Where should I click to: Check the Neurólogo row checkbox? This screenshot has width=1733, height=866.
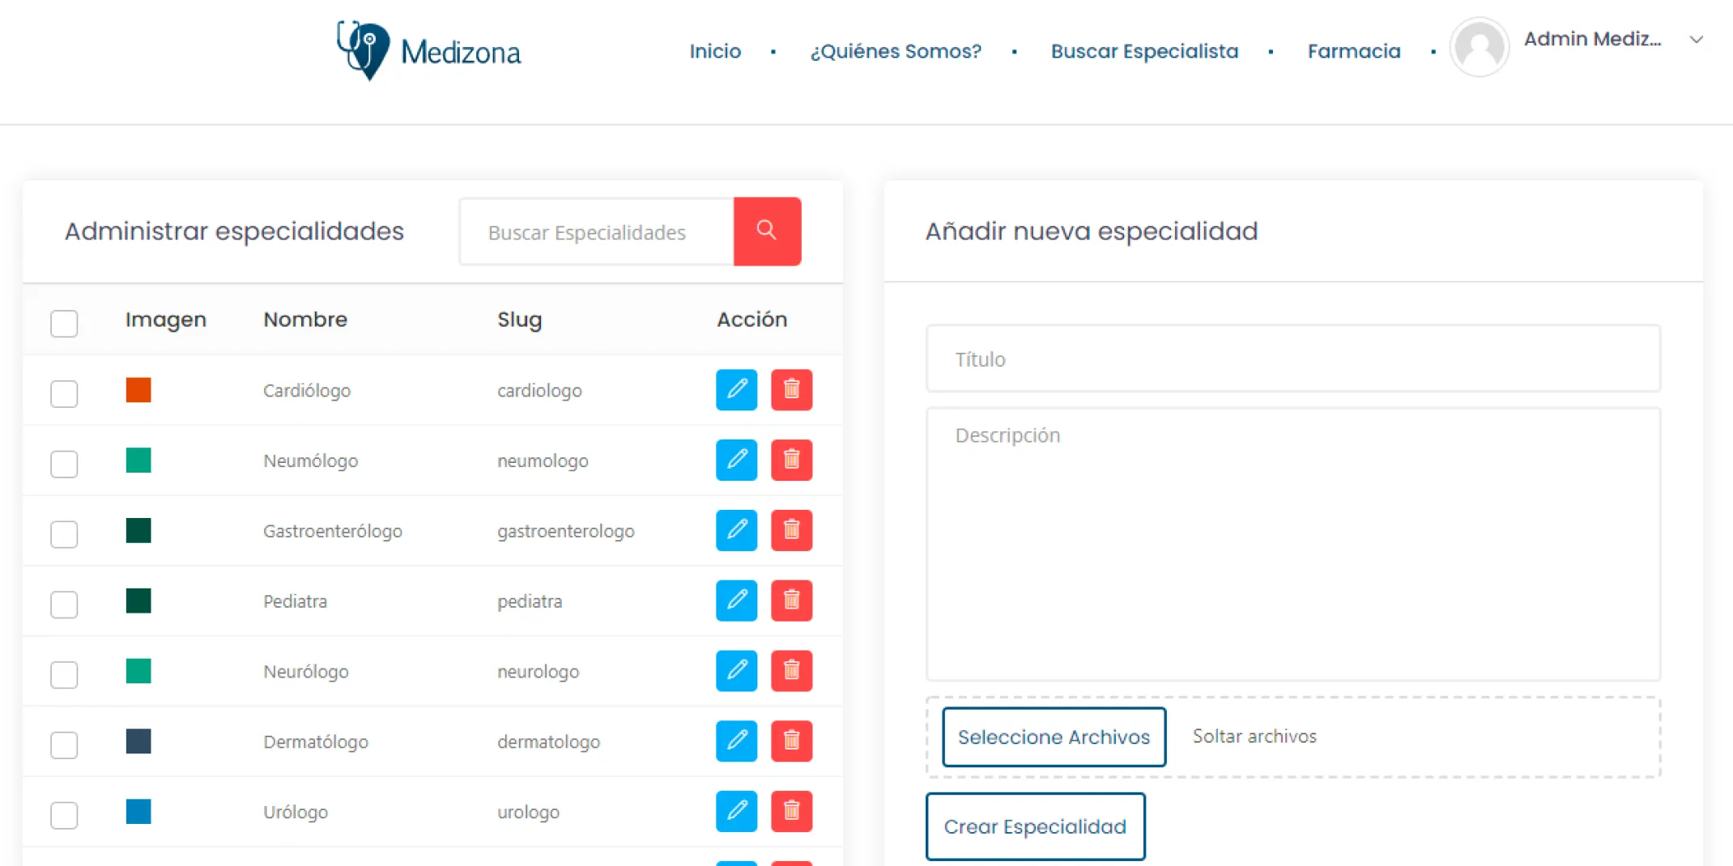pos(64,674)
